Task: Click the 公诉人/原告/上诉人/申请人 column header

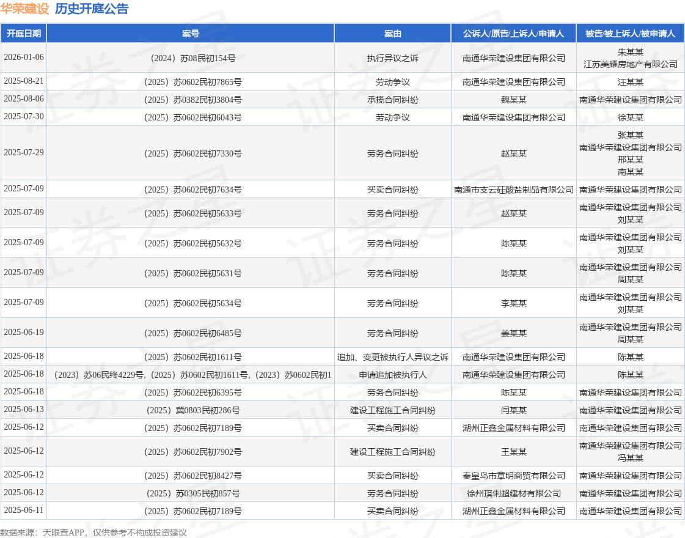Action: 513,34
